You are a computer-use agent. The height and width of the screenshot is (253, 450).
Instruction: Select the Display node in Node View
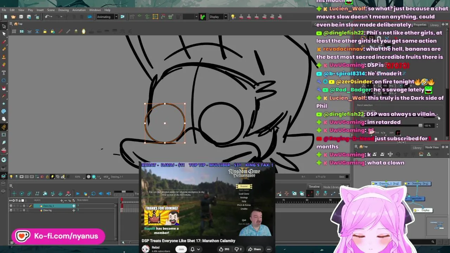423,210
